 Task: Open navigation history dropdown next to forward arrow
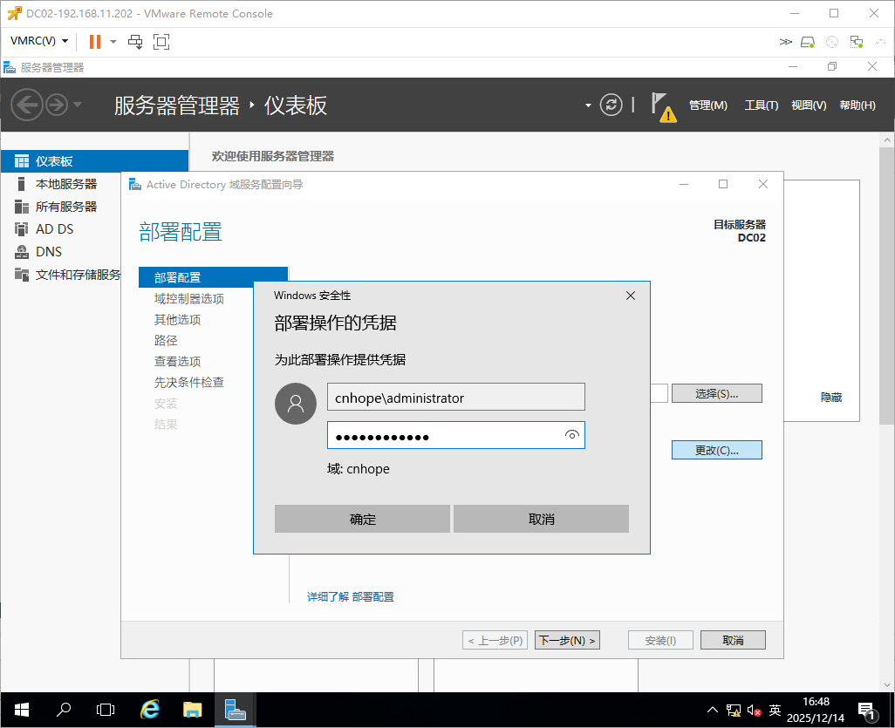78,105
